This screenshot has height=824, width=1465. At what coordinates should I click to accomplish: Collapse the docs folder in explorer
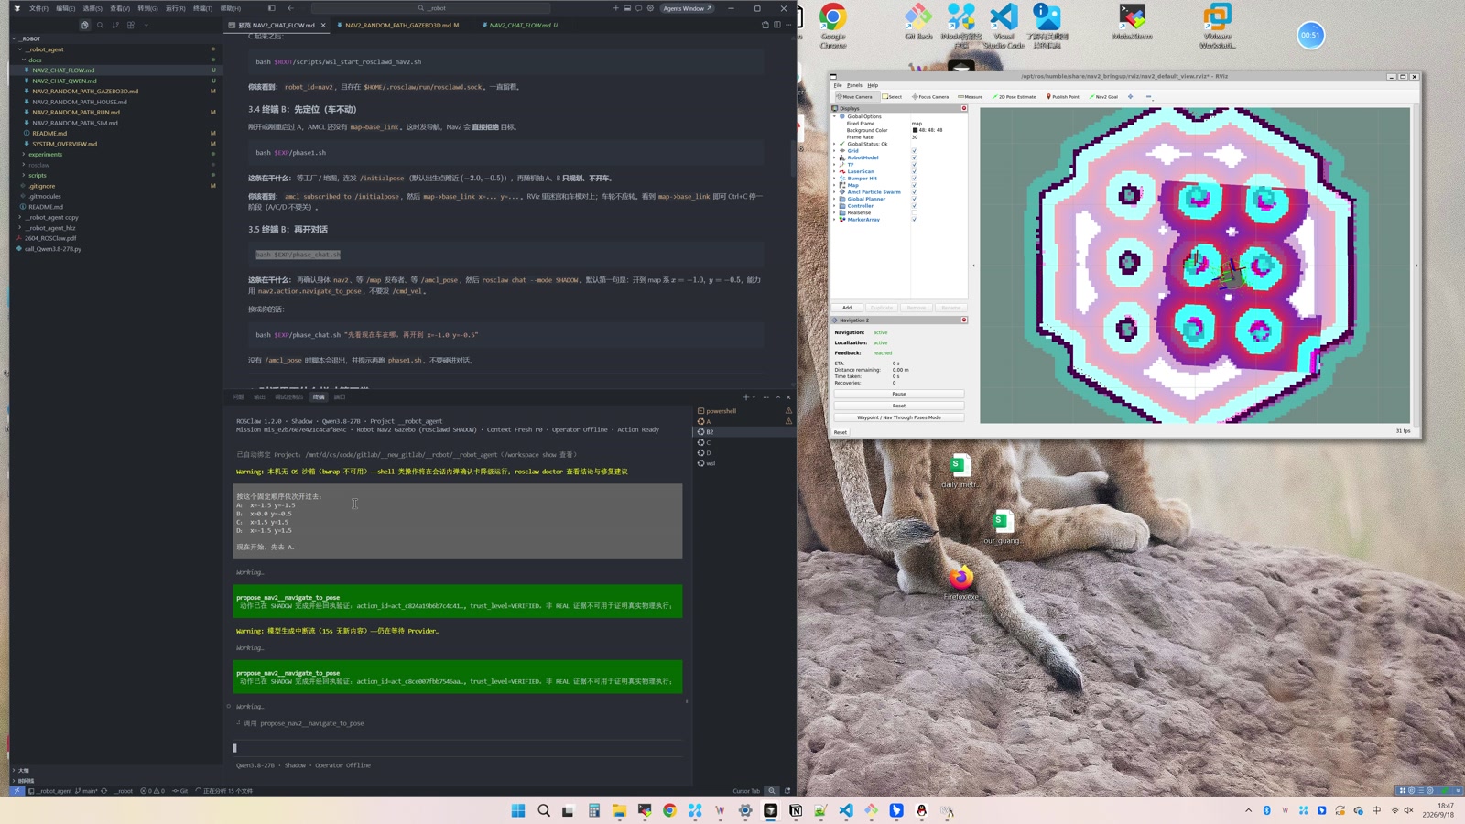tap(35, 60)
